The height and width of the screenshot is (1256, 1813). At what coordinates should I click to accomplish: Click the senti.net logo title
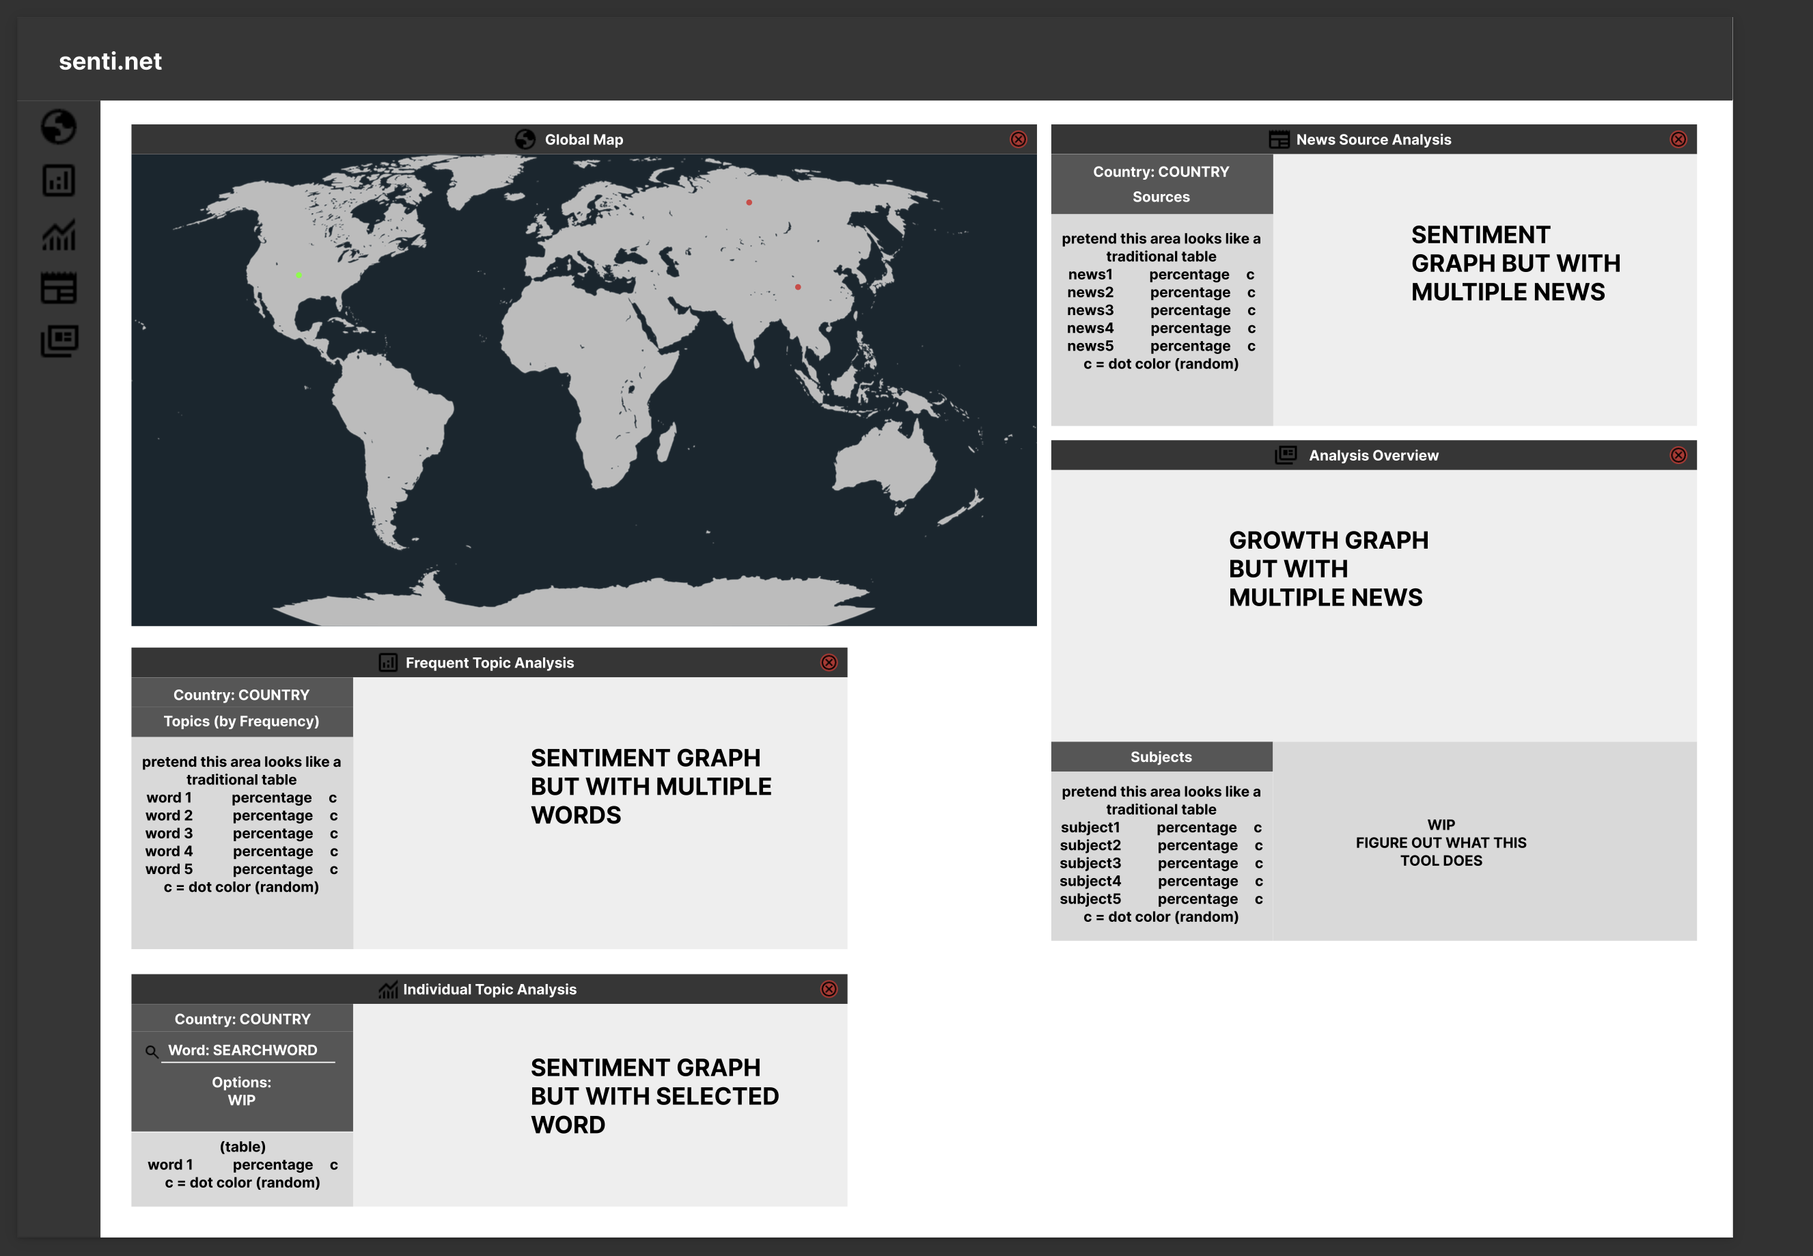pyautogui.click(x=110, y=62)
